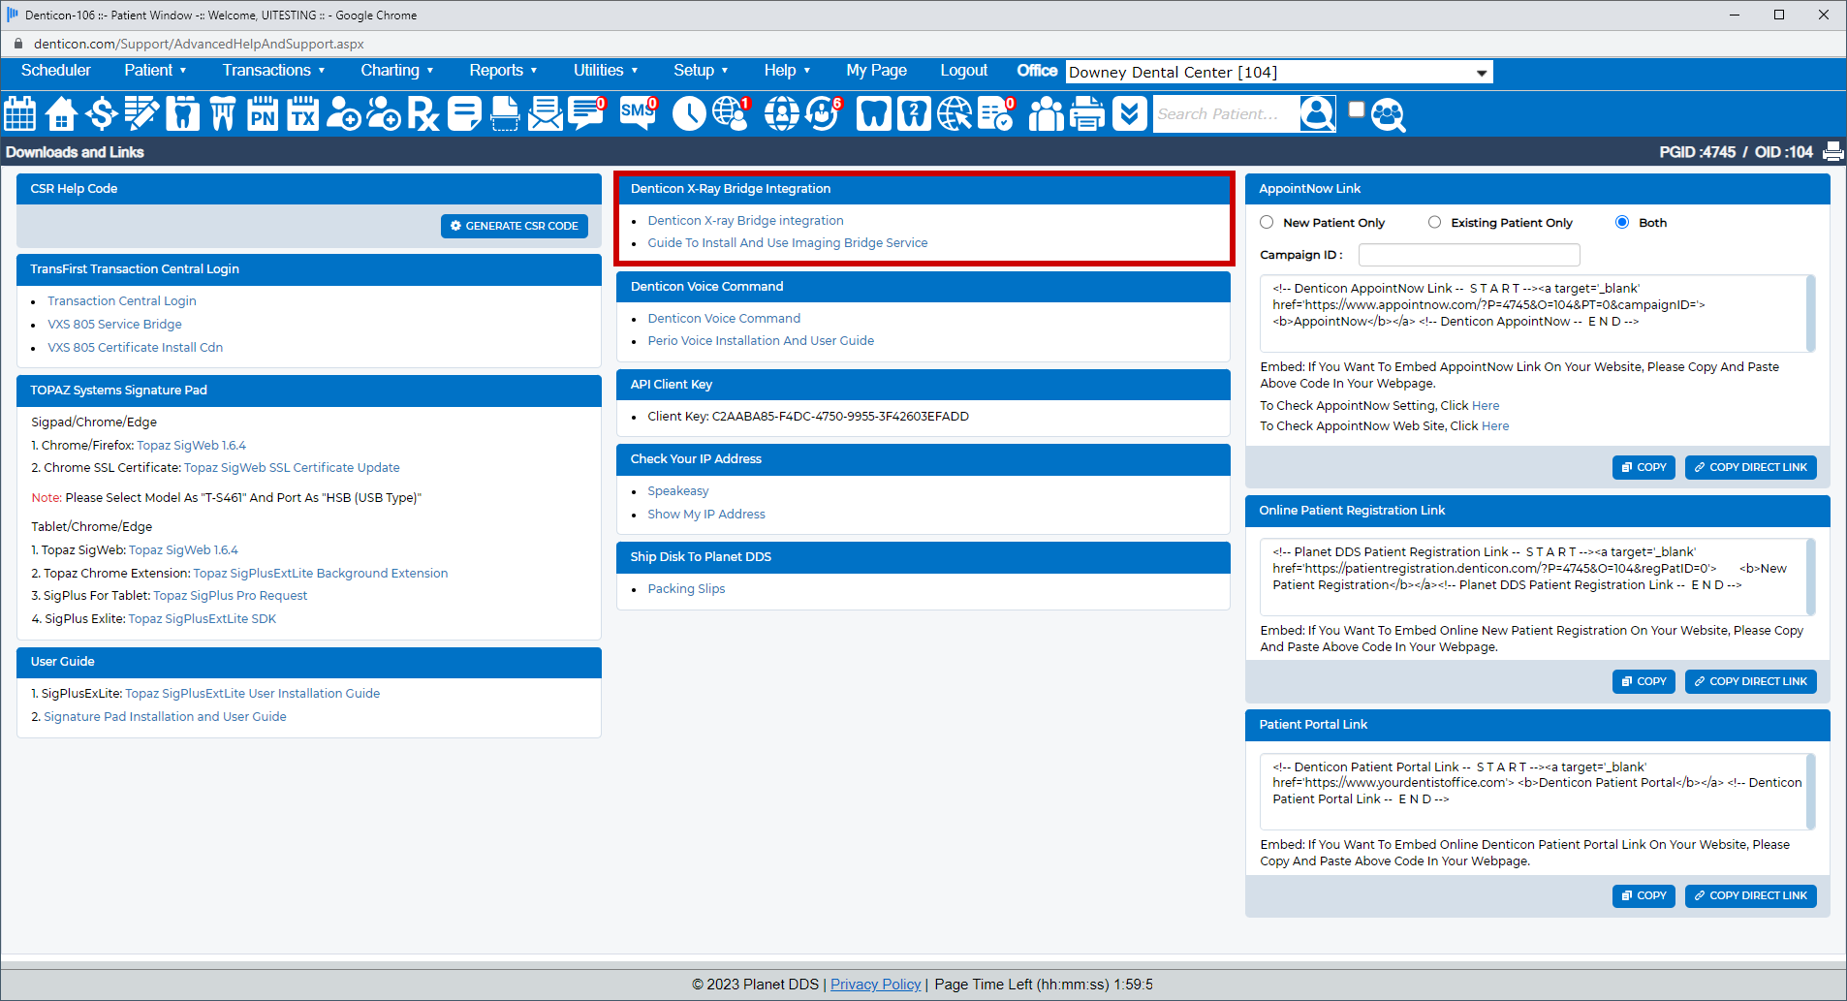
Task: Open the Rx prescription icon
Action: (x=423, y=113)
